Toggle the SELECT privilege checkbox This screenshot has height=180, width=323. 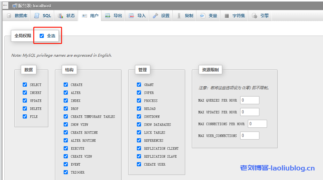point(25,85)
